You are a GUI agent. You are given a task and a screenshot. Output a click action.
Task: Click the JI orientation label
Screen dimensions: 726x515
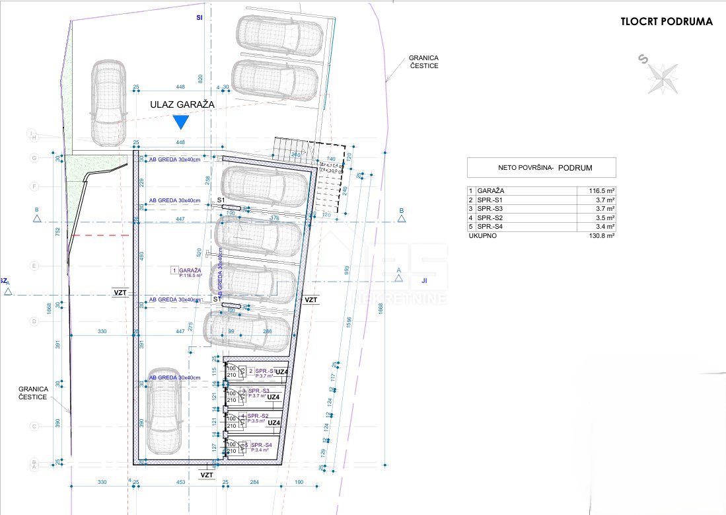424,281
